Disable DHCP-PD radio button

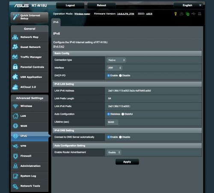point(120,75)
